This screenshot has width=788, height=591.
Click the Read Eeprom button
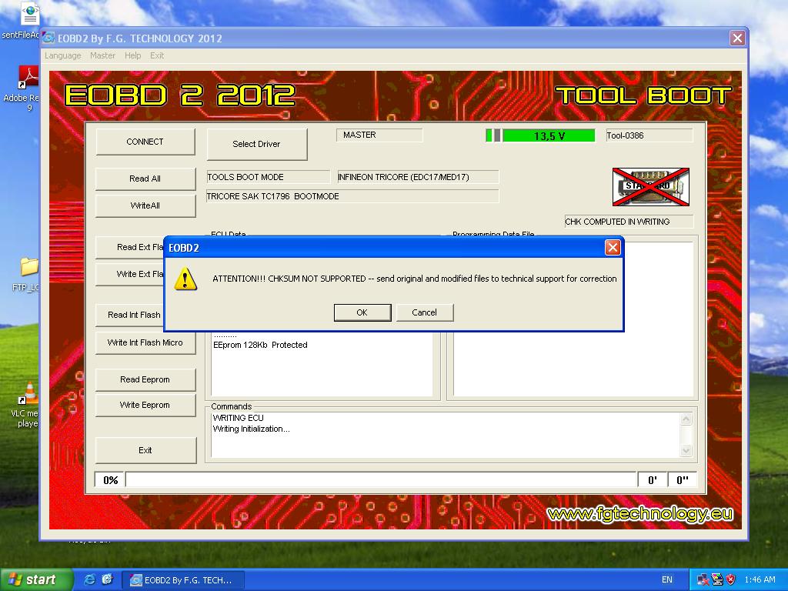145,379
